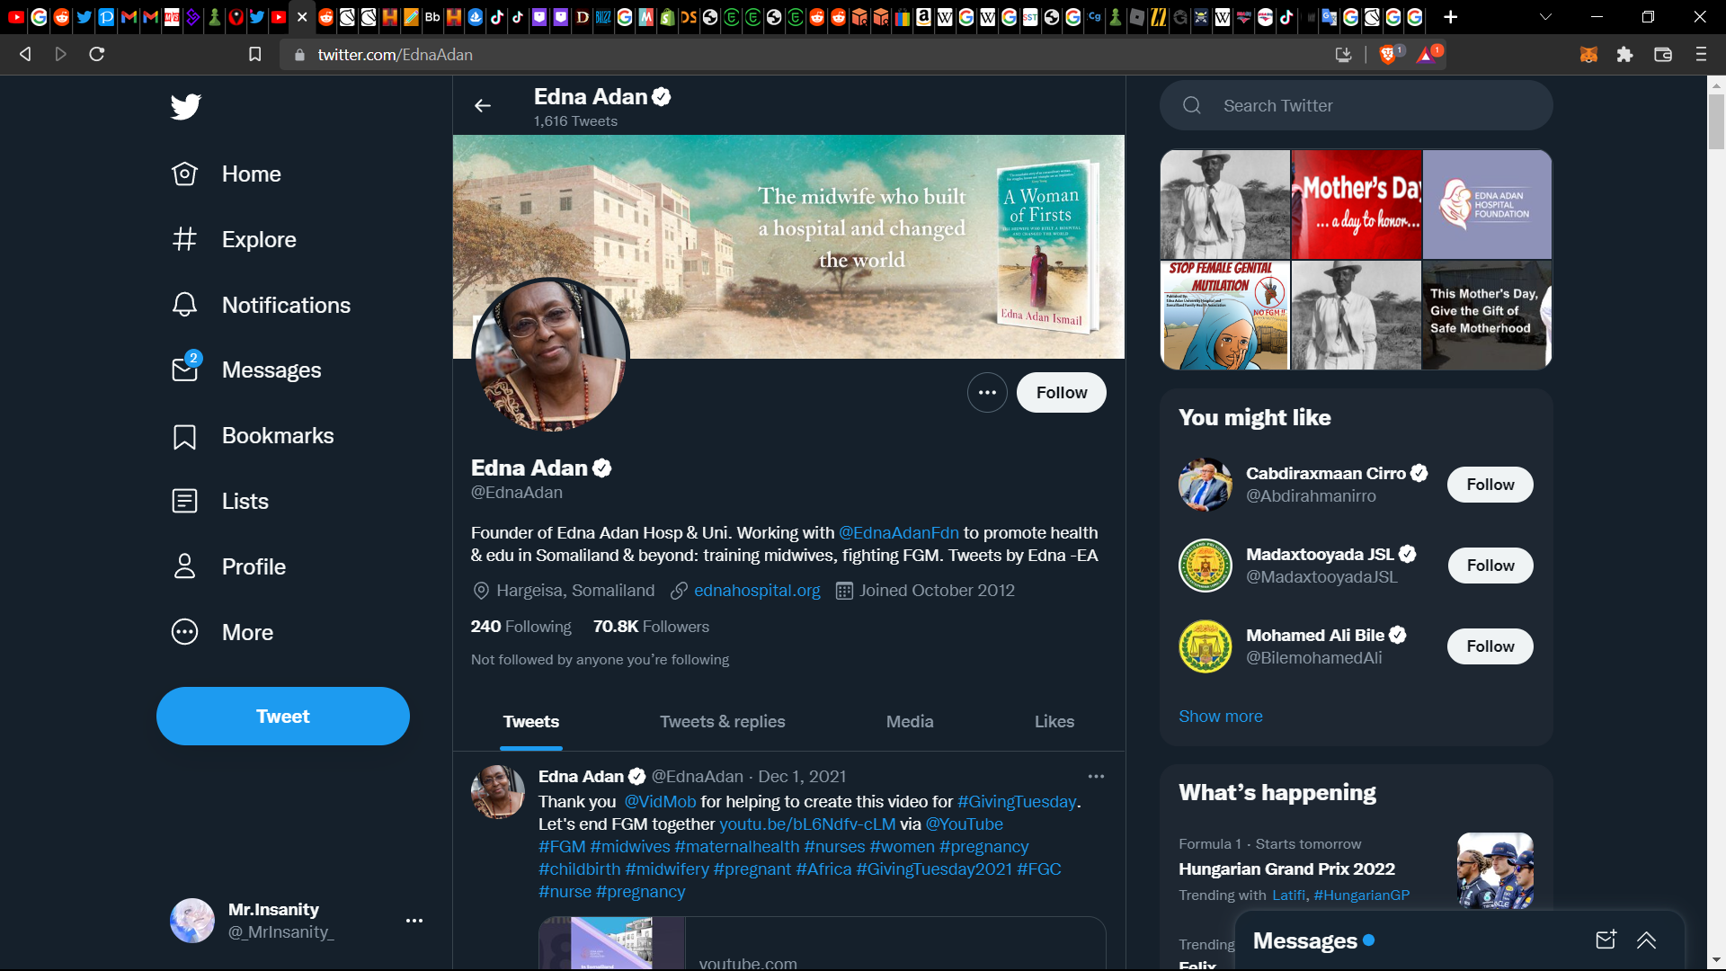Open the youtube.com link preview card
The height and width of the screenshot is (971, 1726).
pyautogui.click(x=822, y=943)
